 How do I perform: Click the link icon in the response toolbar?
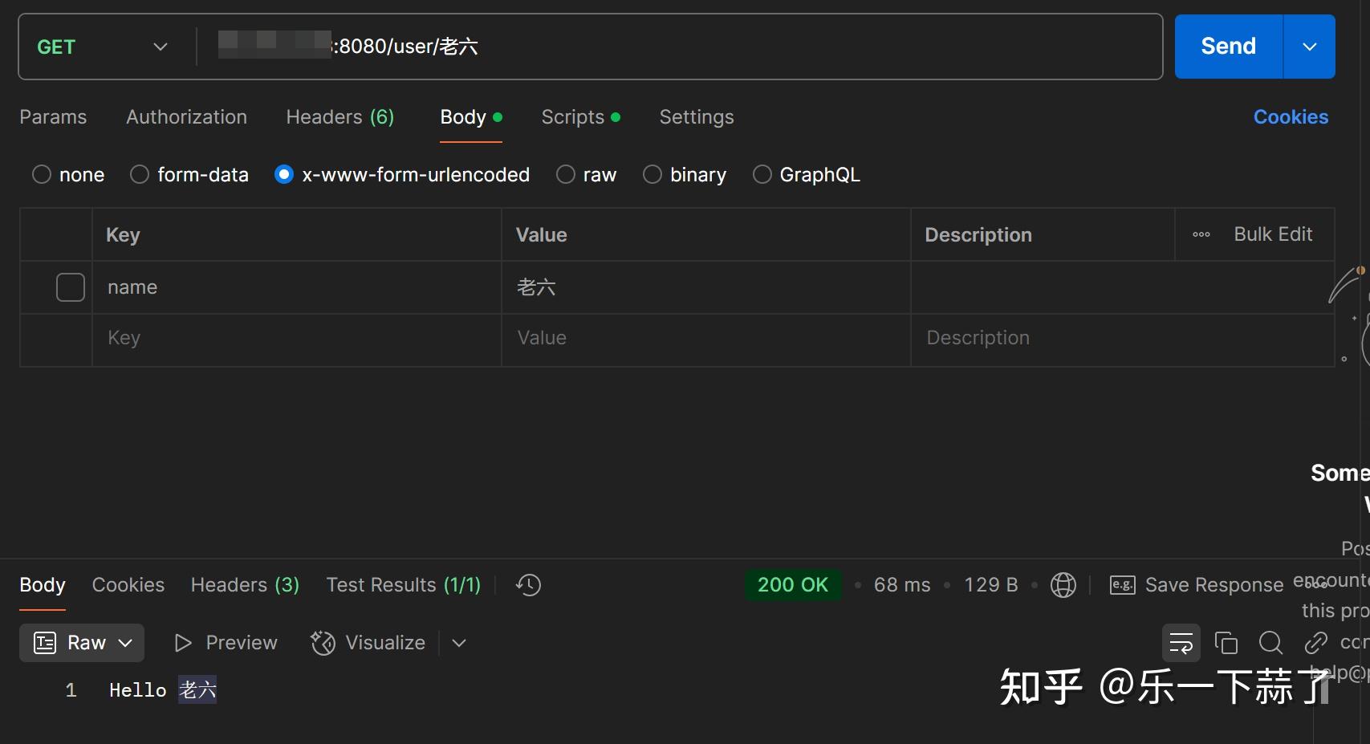tap(1315, 642)
